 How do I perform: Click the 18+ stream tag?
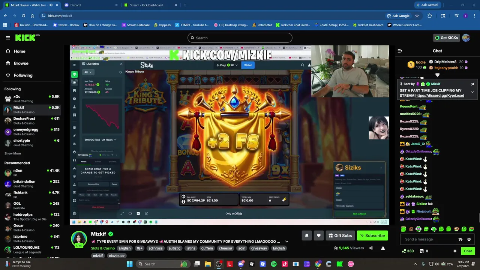139,248
